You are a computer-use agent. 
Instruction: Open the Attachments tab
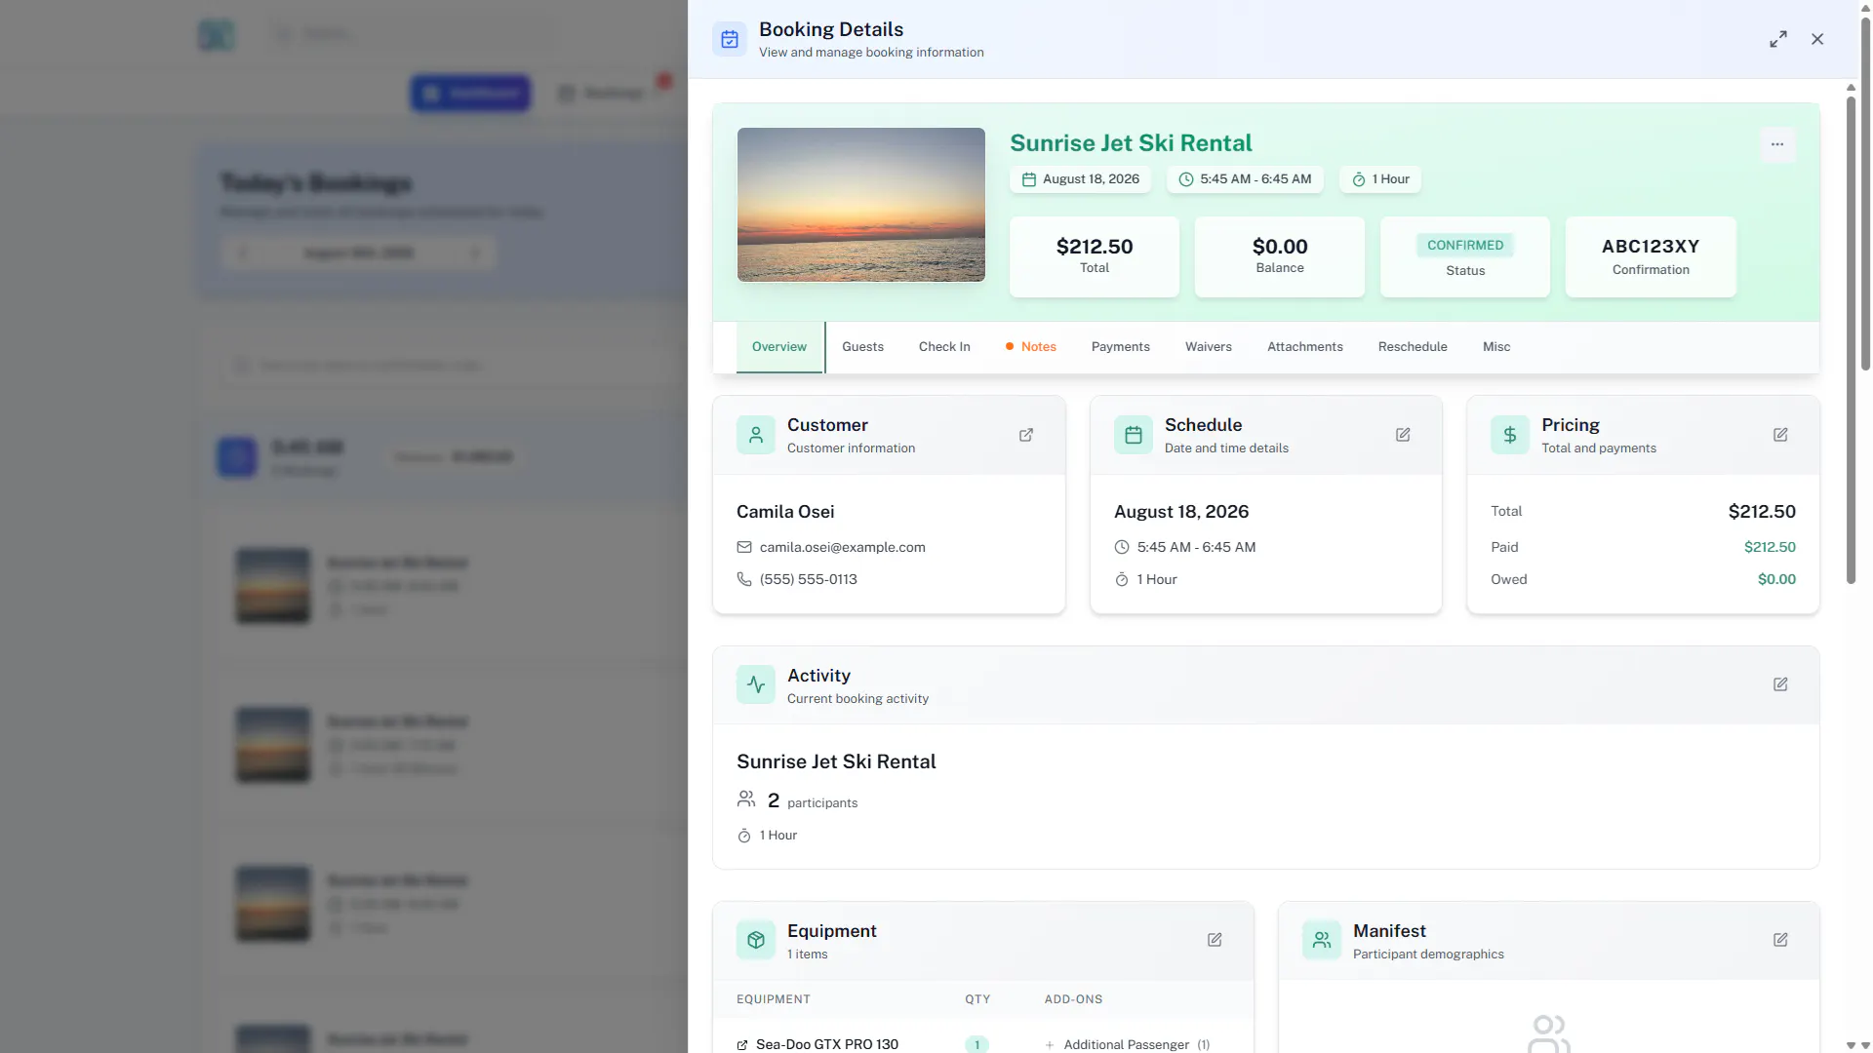pos(1305,347)
